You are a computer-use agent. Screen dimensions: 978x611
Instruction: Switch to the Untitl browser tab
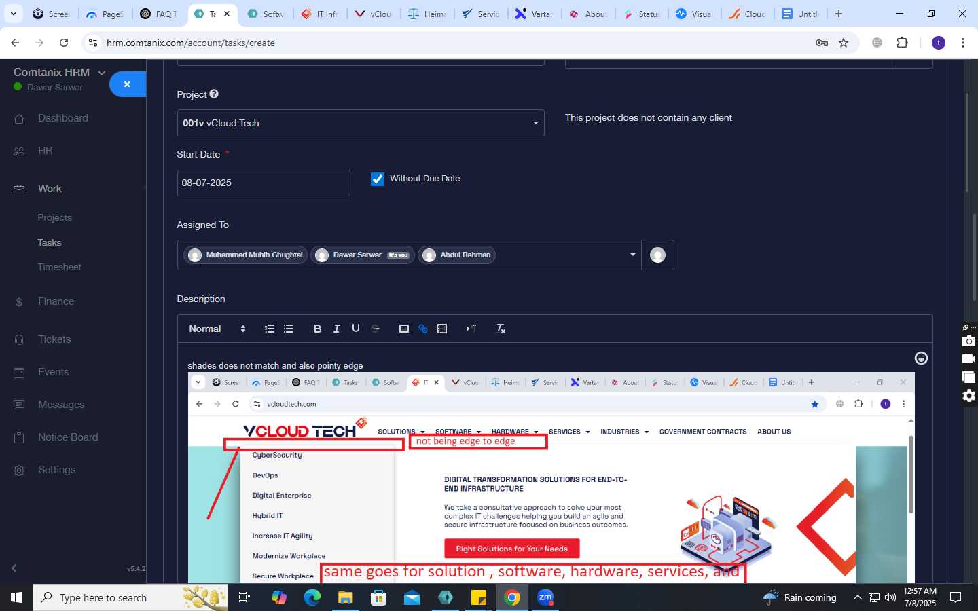[x=801, y=14]
